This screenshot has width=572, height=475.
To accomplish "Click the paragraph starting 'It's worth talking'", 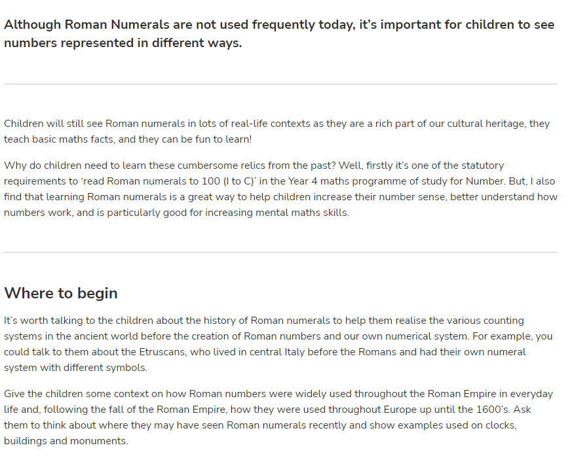I will pos(278,344).
